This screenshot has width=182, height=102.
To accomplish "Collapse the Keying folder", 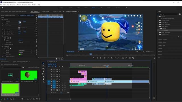I will click(160, 28).
